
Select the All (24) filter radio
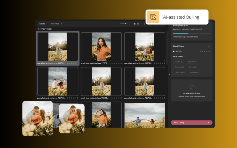point(174,51)
